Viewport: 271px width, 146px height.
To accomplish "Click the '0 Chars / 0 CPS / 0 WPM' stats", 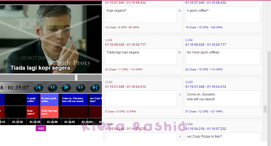I will pyautogui.click(x=120, y=112).
